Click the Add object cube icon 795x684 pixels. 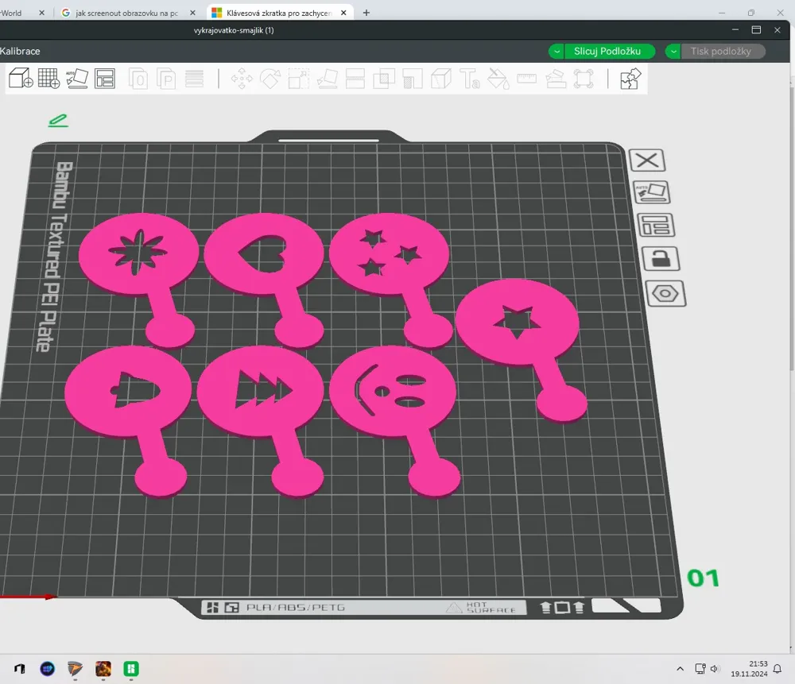(21, 79)
